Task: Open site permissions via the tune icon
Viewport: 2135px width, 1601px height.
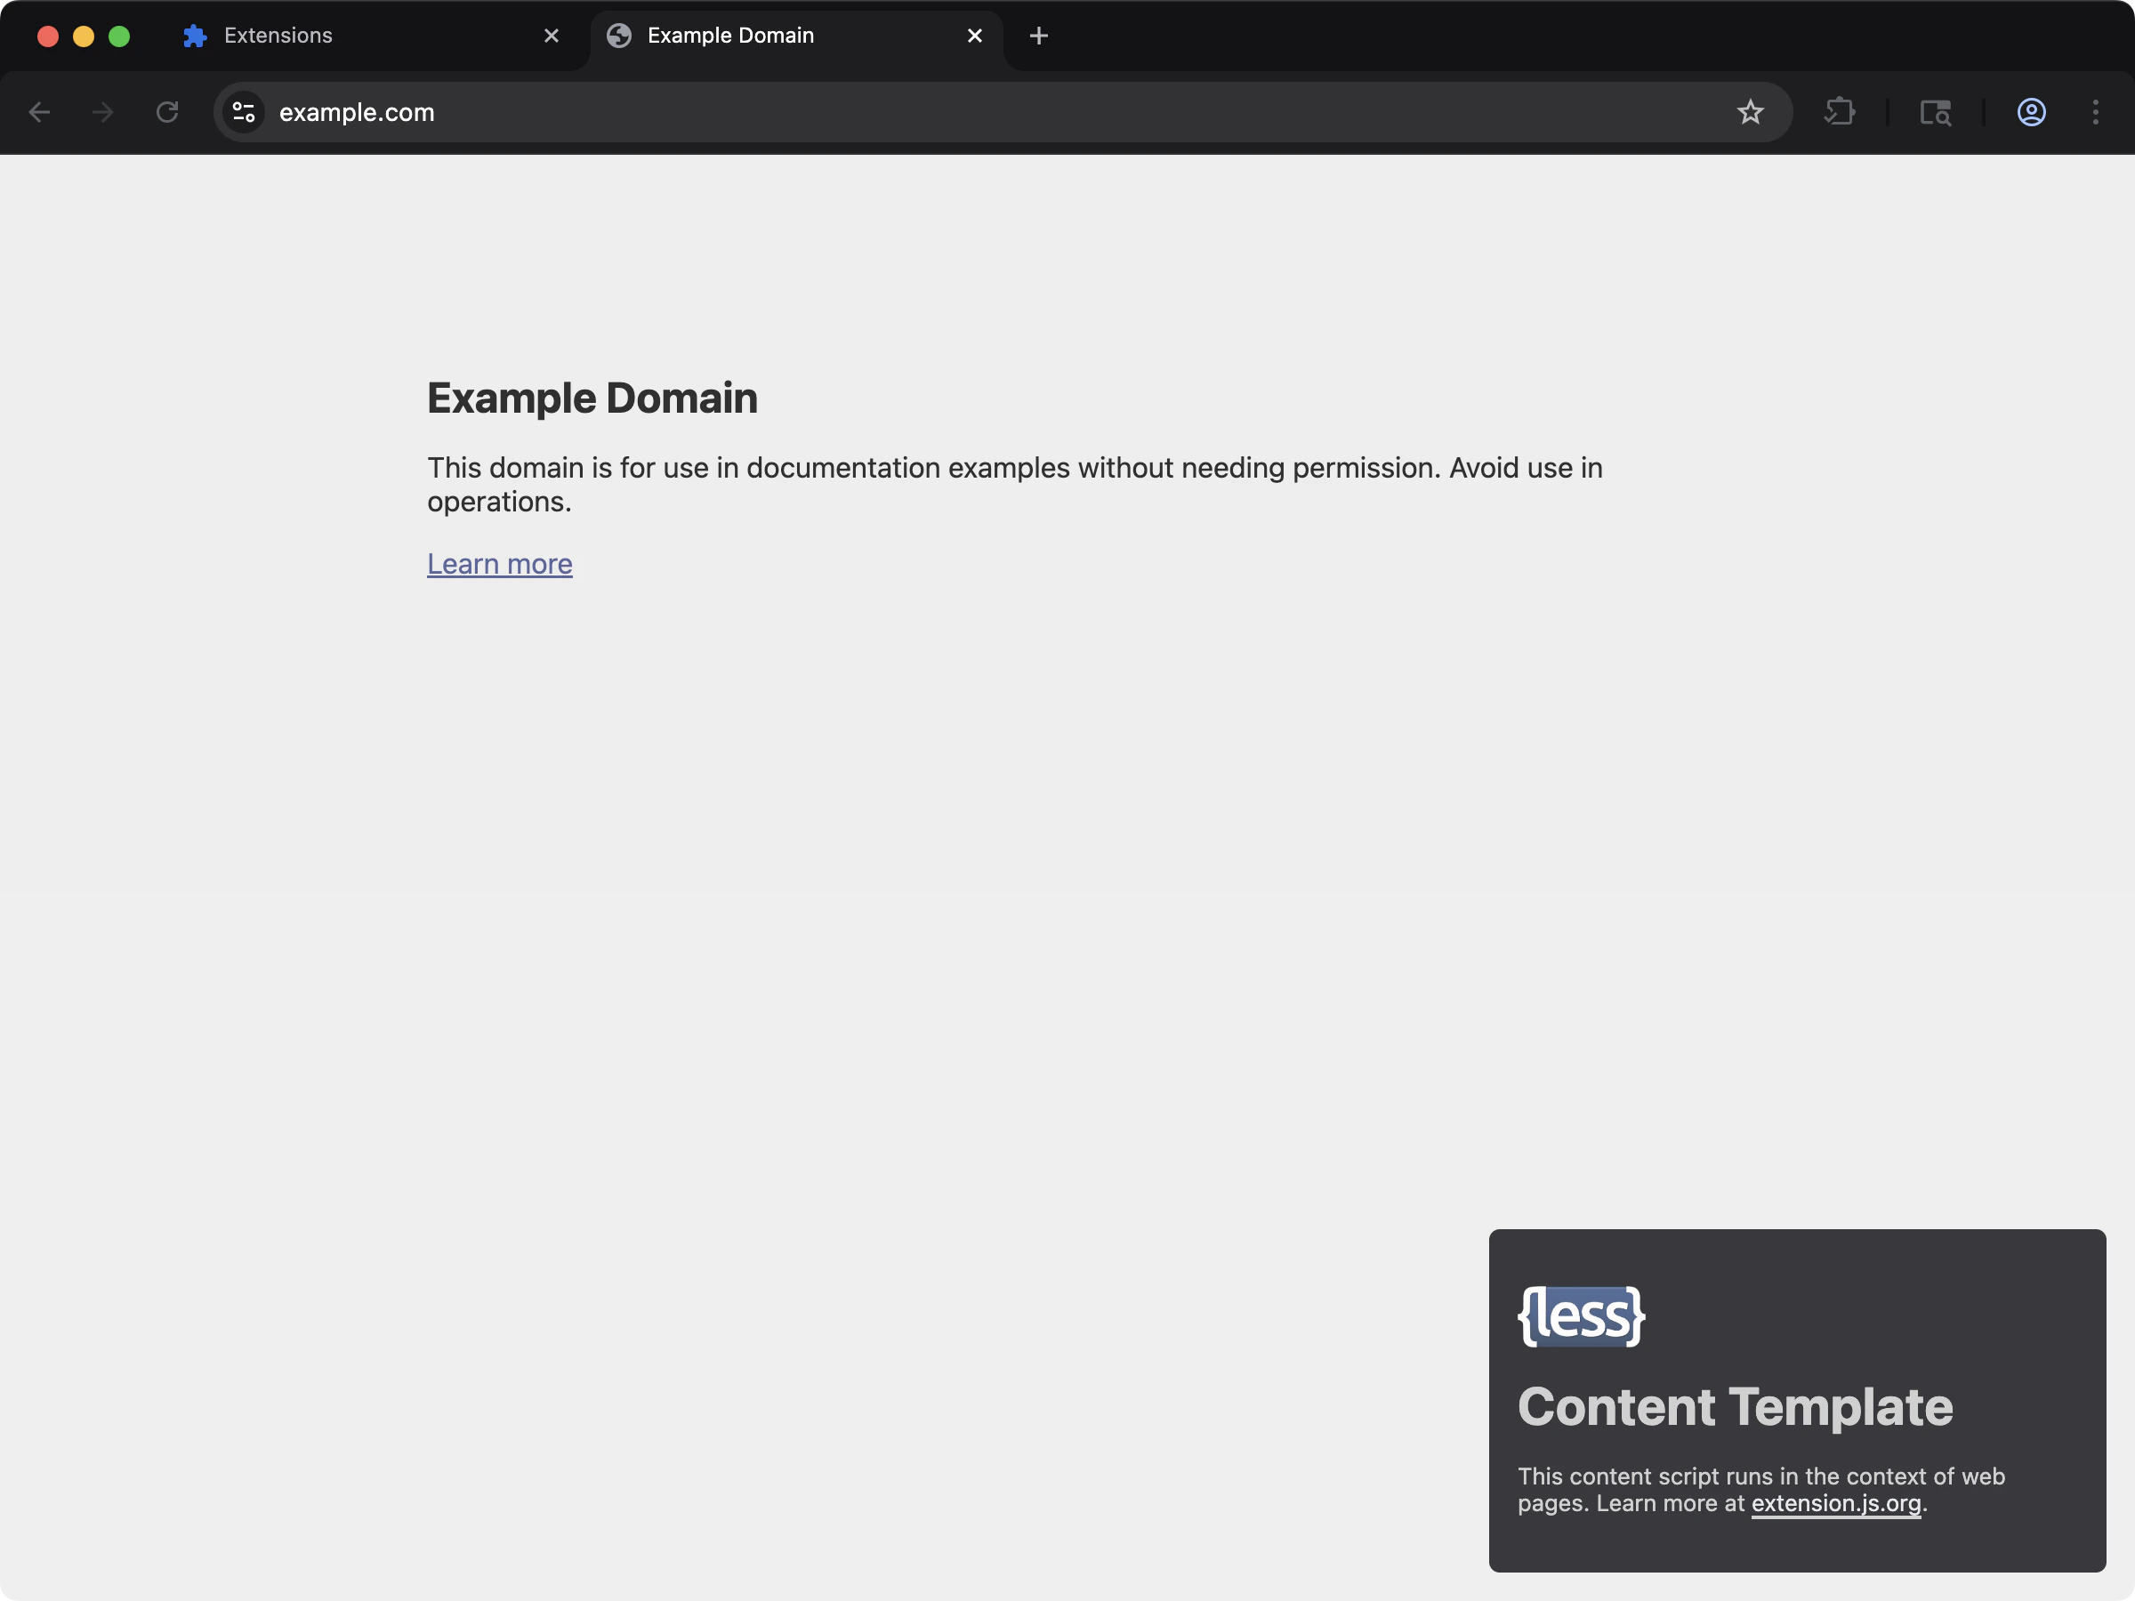Action: pyautogui.click(x=243, y=112)
